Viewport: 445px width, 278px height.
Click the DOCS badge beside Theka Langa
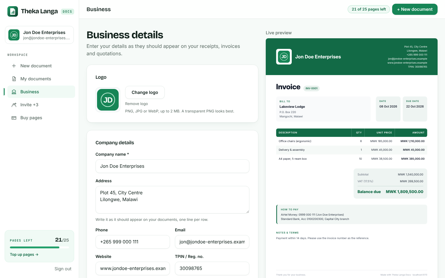click(67, 12)
